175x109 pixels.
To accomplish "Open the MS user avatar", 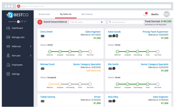I will 167,14.
